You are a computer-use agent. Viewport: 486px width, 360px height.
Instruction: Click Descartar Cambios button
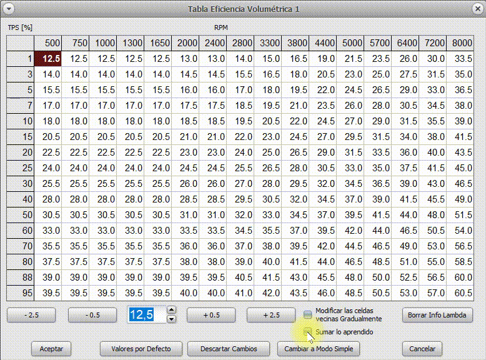tap(227, 349)
